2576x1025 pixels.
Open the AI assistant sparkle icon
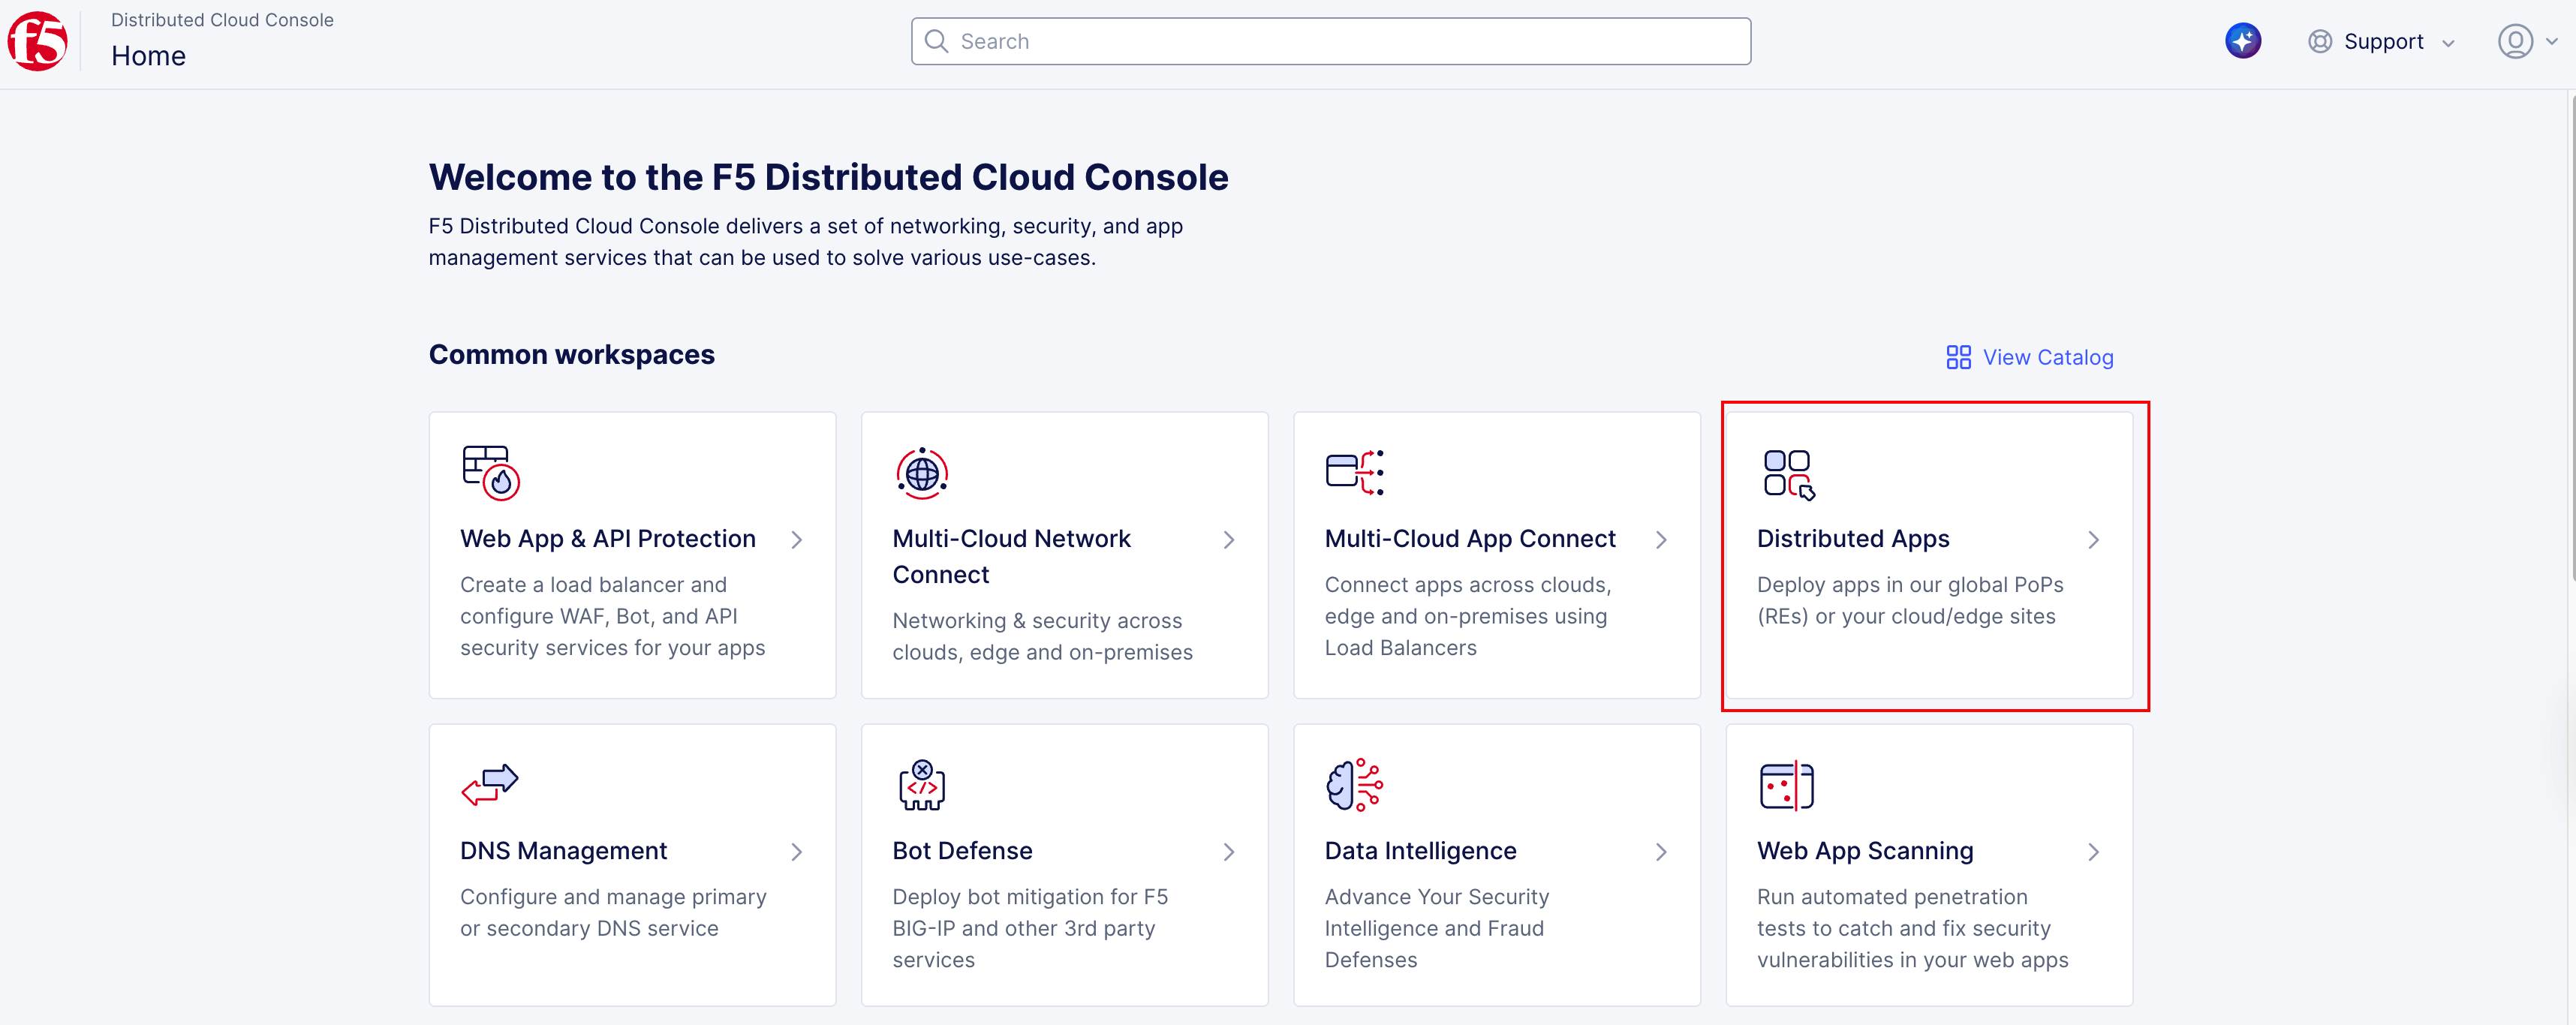(x=2242, y=41)
